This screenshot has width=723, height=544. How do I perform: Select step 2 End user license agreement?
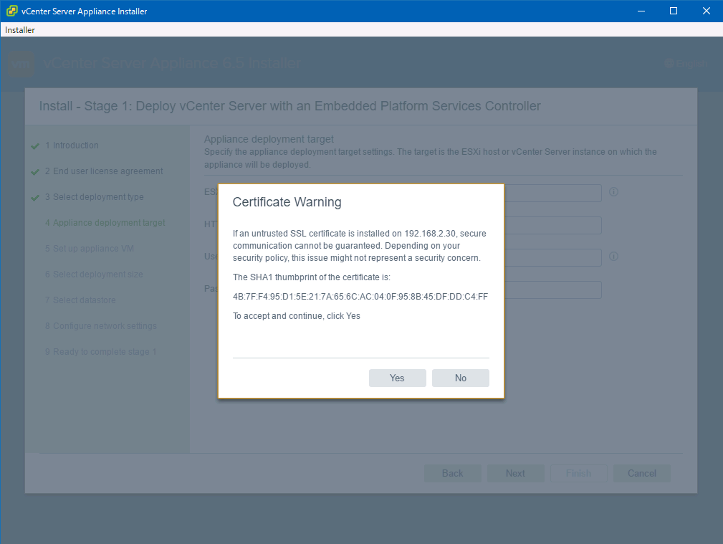pyautogui.click(x=104, y=171)
